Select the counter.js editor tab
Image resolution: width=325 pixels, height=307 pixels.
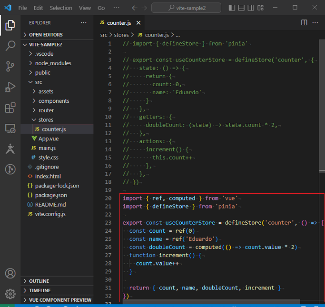pyautogui.click(x=119, y=23)
